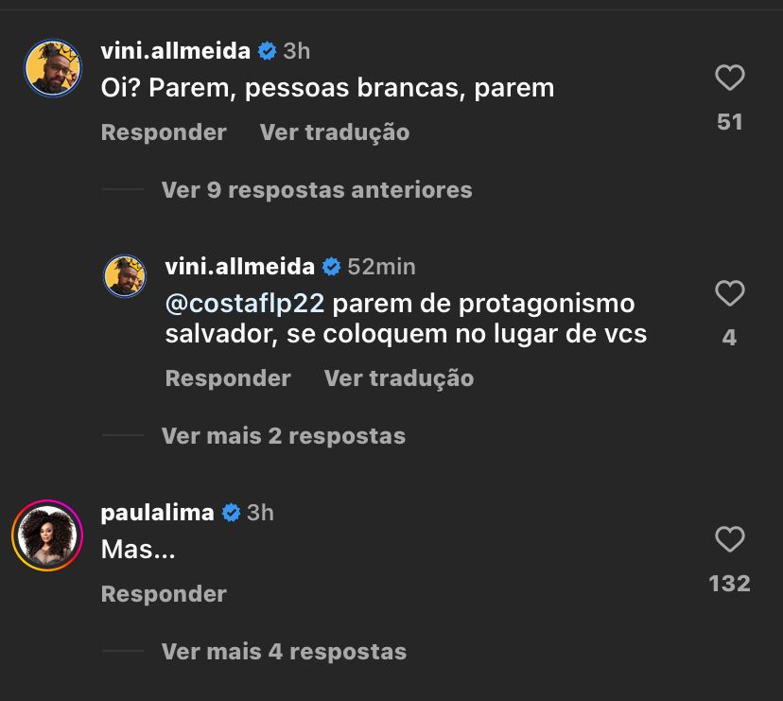The height and width of the screenshot is (701, 783).
Task: Expand "Ver mais 4 respostas" under paulalima
Action: coord(283,651)
